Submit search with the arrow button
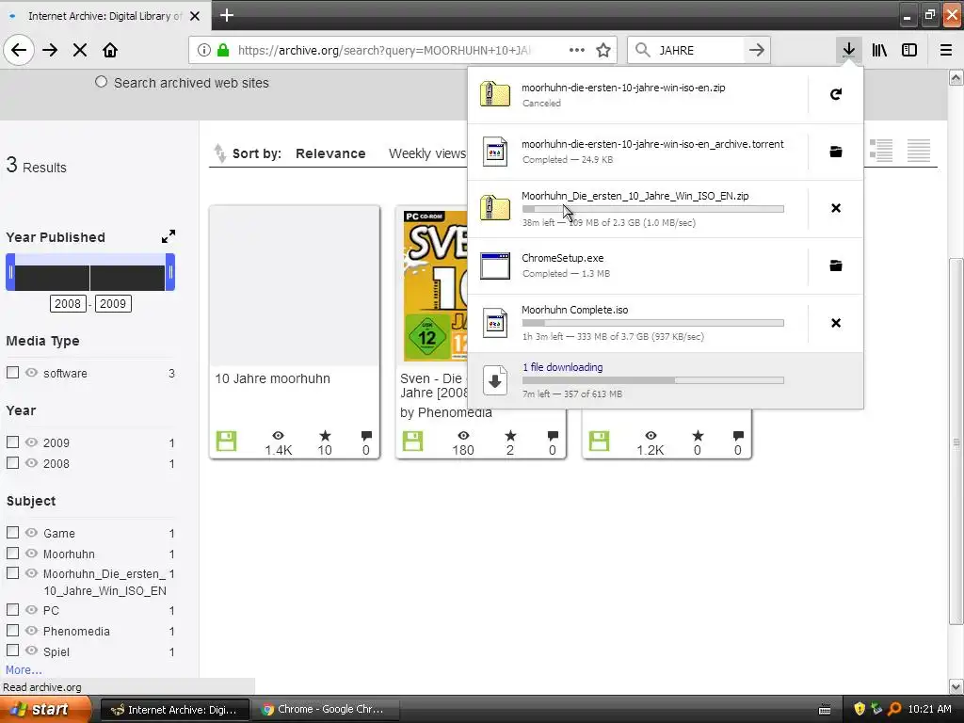The height and width of the screenshot is (723, 964). [757, 50]
